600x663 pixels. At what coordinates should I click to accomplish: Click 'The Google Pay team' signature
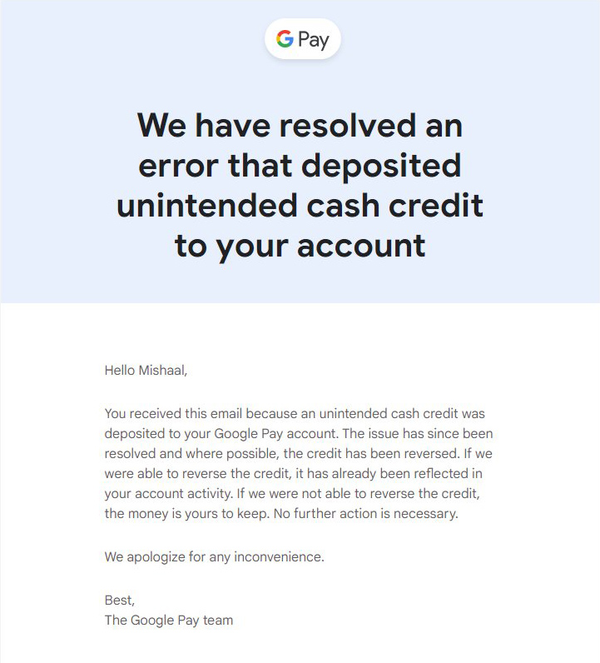[x=169, y=620]
